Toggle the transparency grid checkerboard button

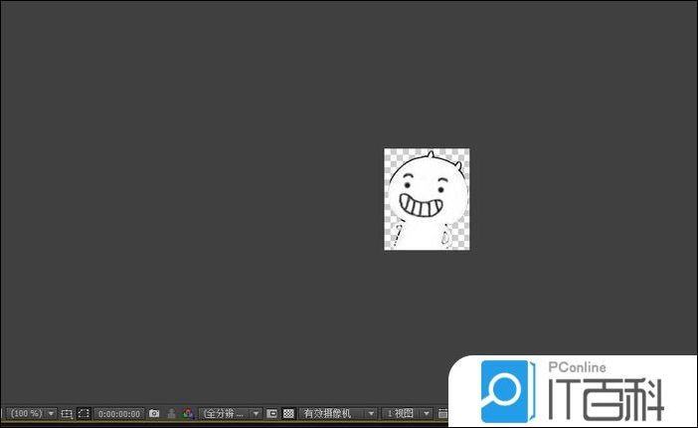(x=288, y=413)
